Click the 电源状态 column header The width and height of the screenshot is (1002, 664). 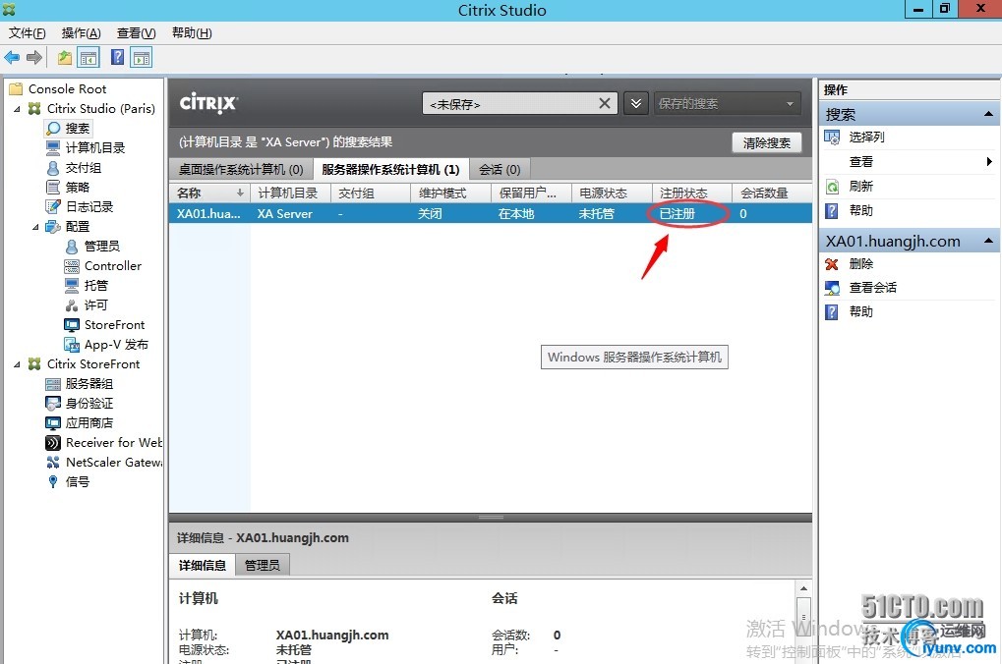pyautogui.click(x=612, y=193)
